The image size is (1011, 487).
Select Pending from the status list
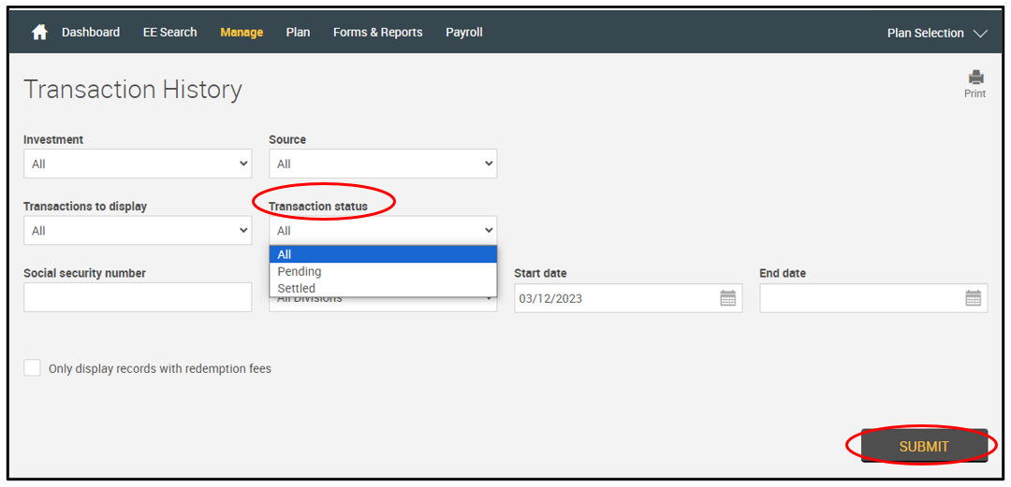[300, 271]
